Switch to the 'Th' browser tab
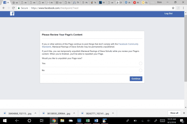The height and width of the screenshot is (124, 187). point(76,3)
